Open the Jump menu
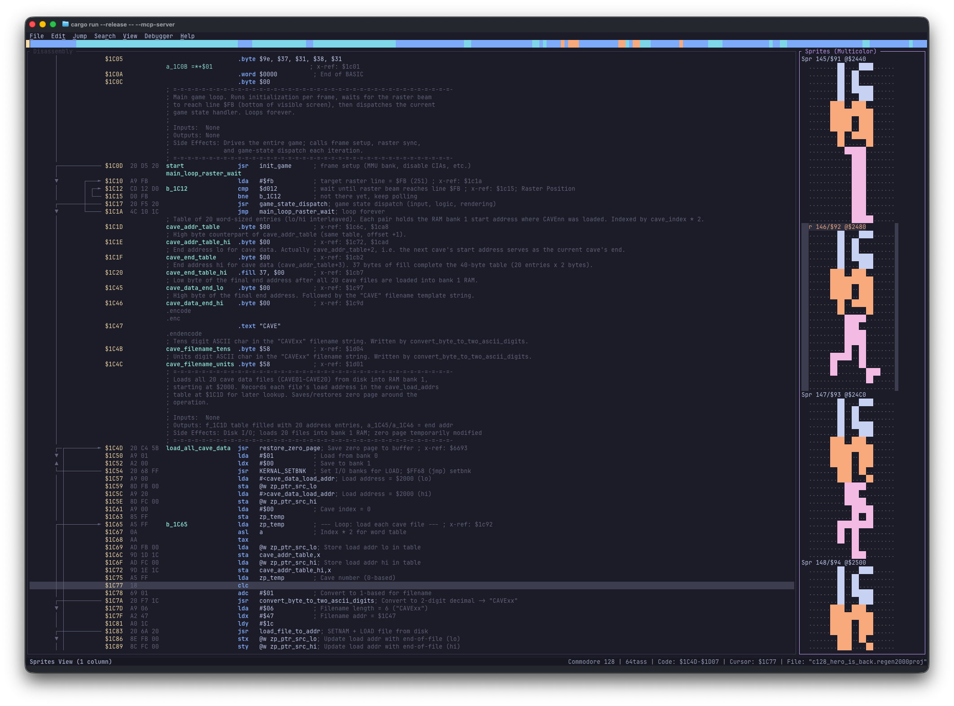 point(79,36)
